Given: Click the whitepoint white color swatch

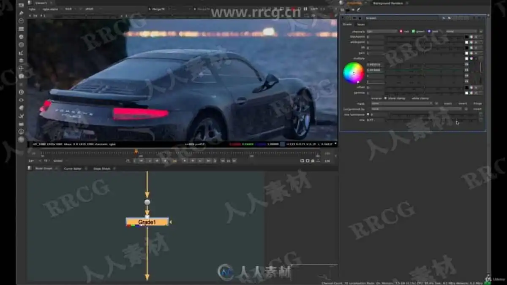Looking at the screenshot, I should 467,42.
